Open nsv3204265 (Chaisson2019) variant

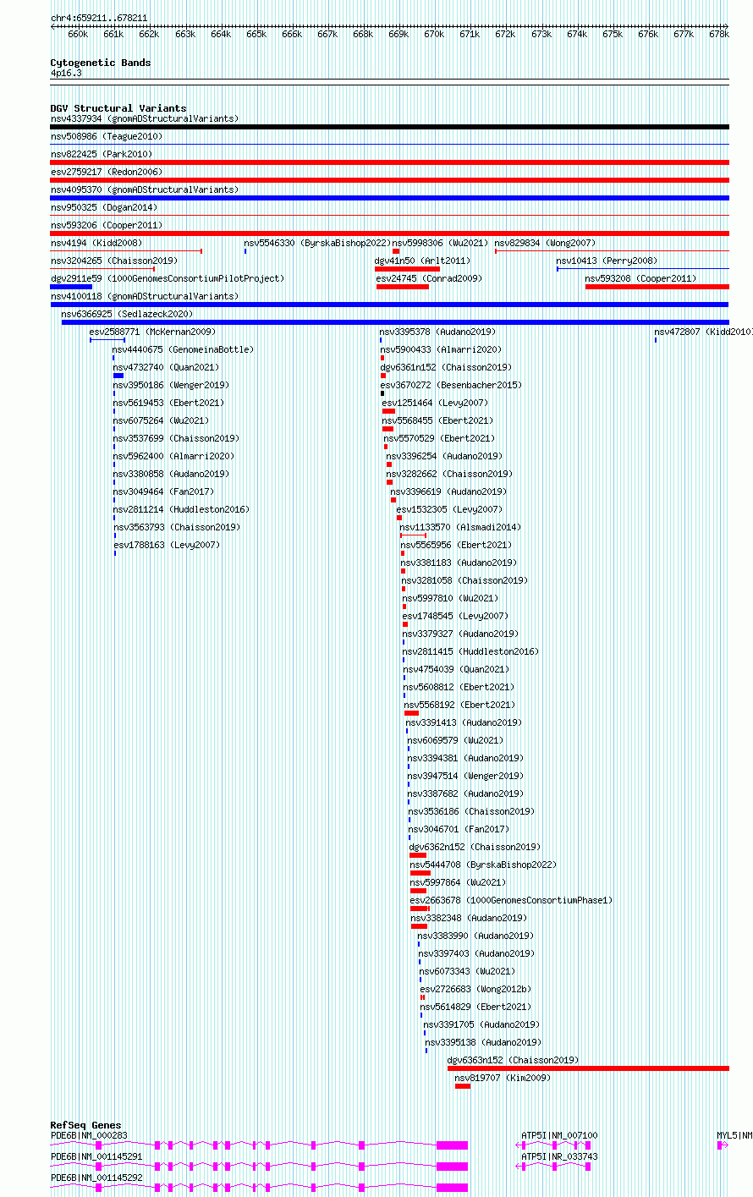click(x=114, y=261)
